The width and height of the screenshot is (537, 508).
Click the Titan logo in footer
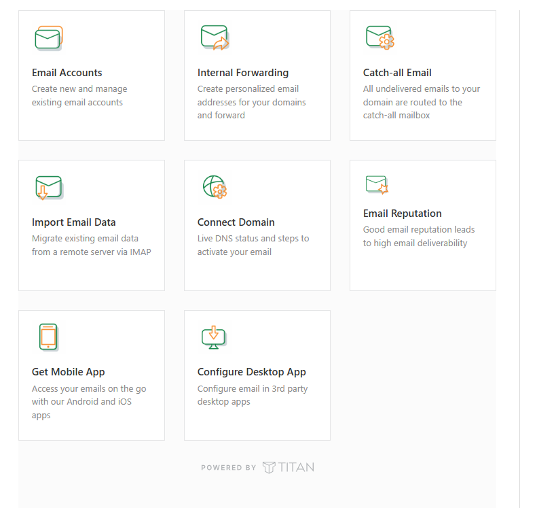click(289, 467)
